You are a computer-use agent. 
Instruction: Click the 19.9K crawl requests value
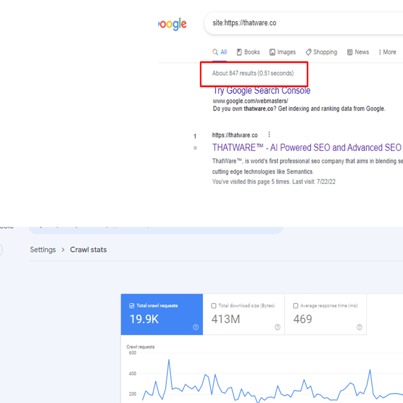pos(144,320)
